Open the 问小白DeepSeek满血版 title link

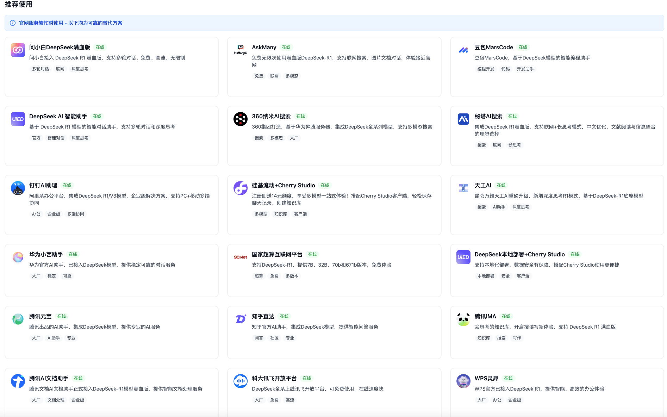[60, 47]
